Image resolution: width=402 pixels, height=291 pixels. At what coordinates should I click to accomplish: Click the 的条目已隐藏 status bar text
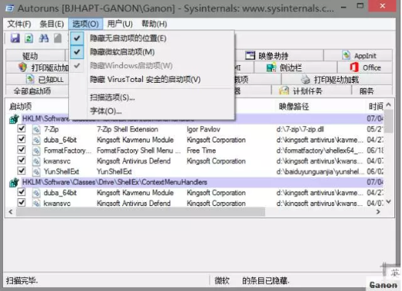[265, 280]
